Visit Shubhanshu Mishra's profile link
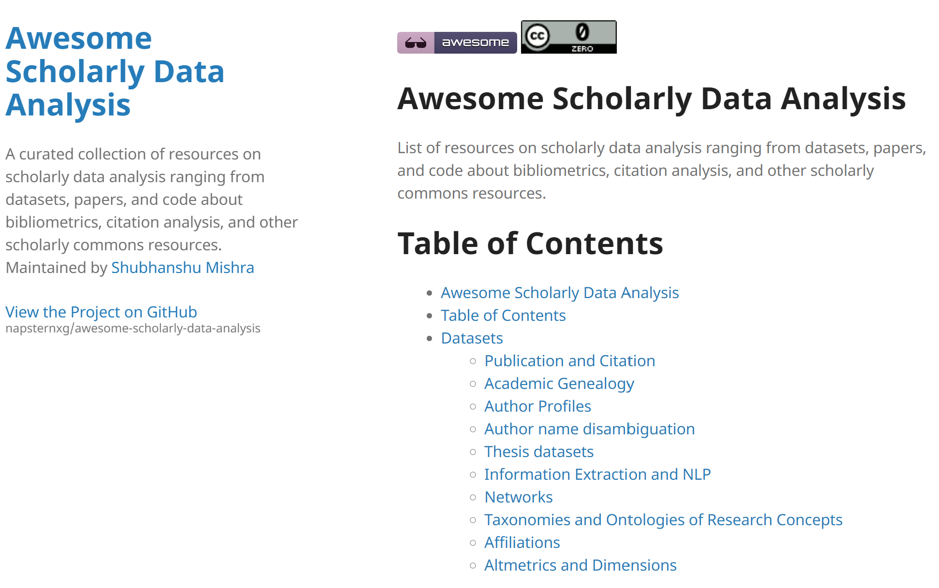This screenshot has height=588, width=939. pos(182,268)
